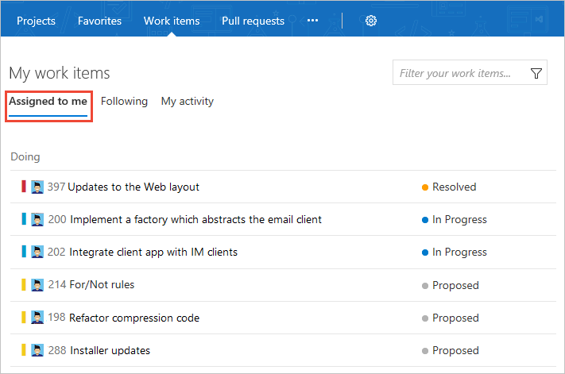Viewport: 565px width, 374px height.
Task: Click Proposed status of item 288
Action: pyautogui.click(x=455, y=350)
